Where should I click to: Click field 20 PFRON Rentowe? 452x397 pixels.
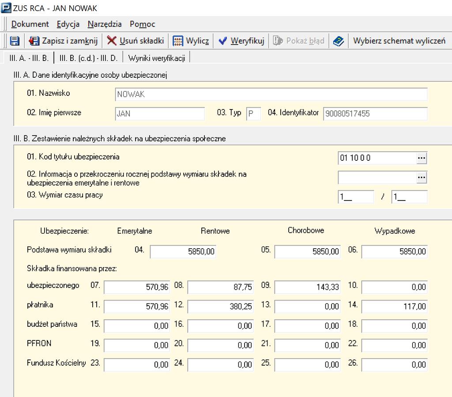pyautogui.click(x=220, y=345)
